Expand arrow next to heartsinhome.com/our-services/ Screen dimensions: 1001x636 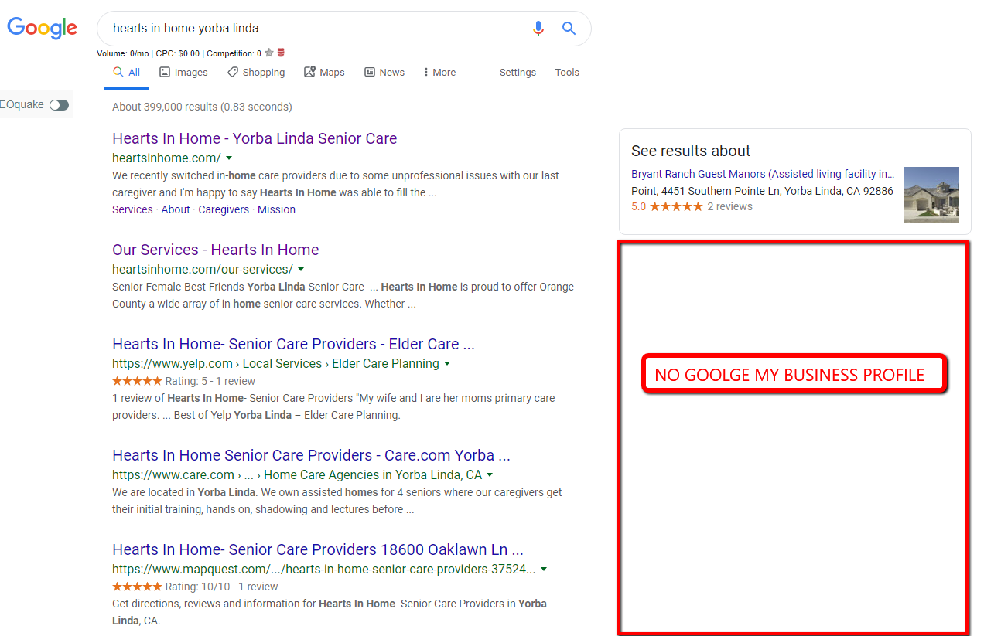point(301,270)
